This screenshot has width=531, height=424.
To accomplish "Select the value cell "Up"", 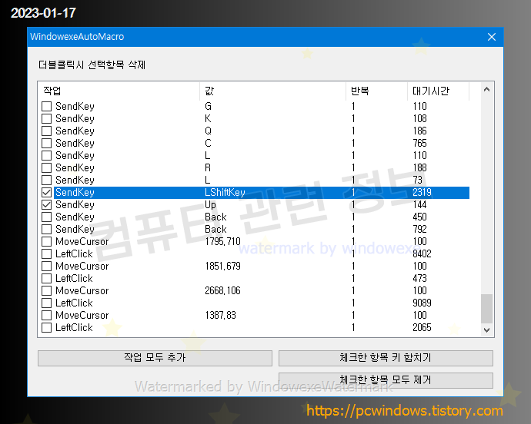I will [210, 205].
